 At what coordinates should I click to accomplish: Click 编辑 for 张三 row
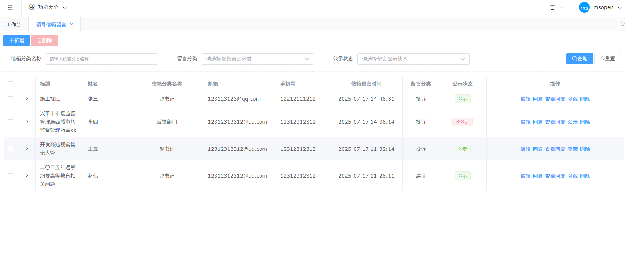tap(525, 99)
